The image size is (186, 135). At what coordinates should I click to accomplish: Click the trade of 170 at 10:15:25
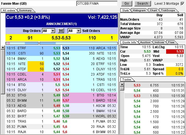pyautogui.click(x=155, y=117)
